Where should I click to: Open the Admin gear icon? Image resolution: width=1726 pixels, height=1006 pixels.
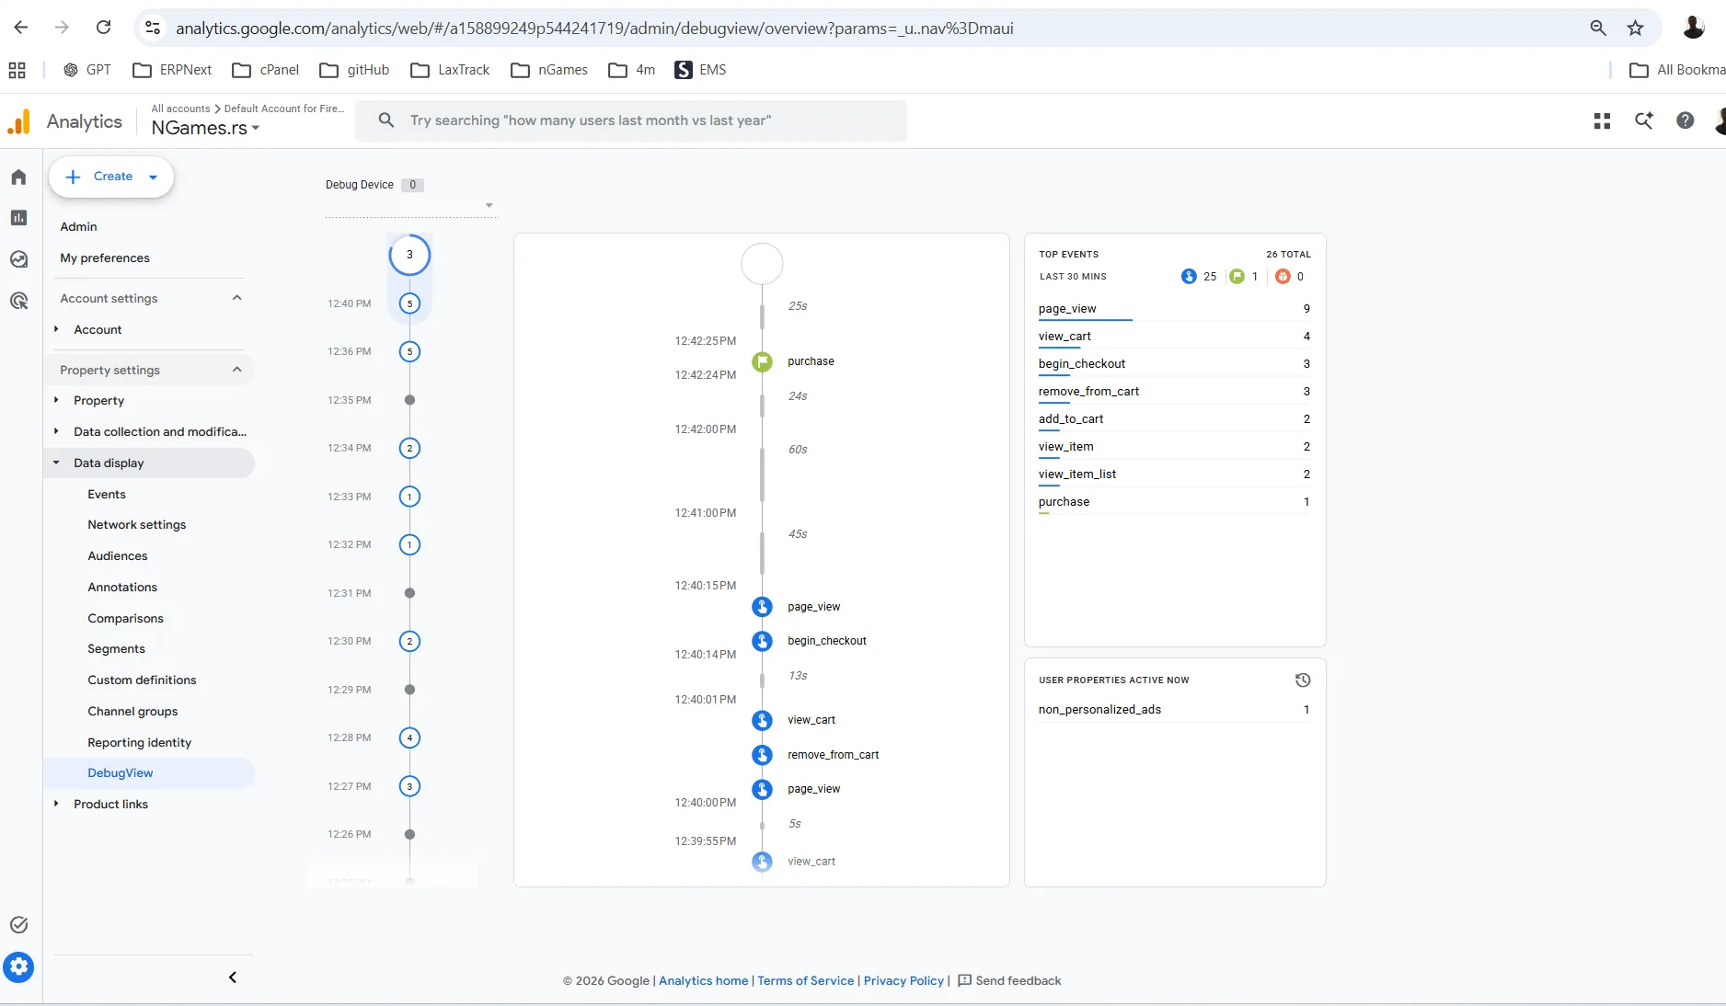(18, 967)
